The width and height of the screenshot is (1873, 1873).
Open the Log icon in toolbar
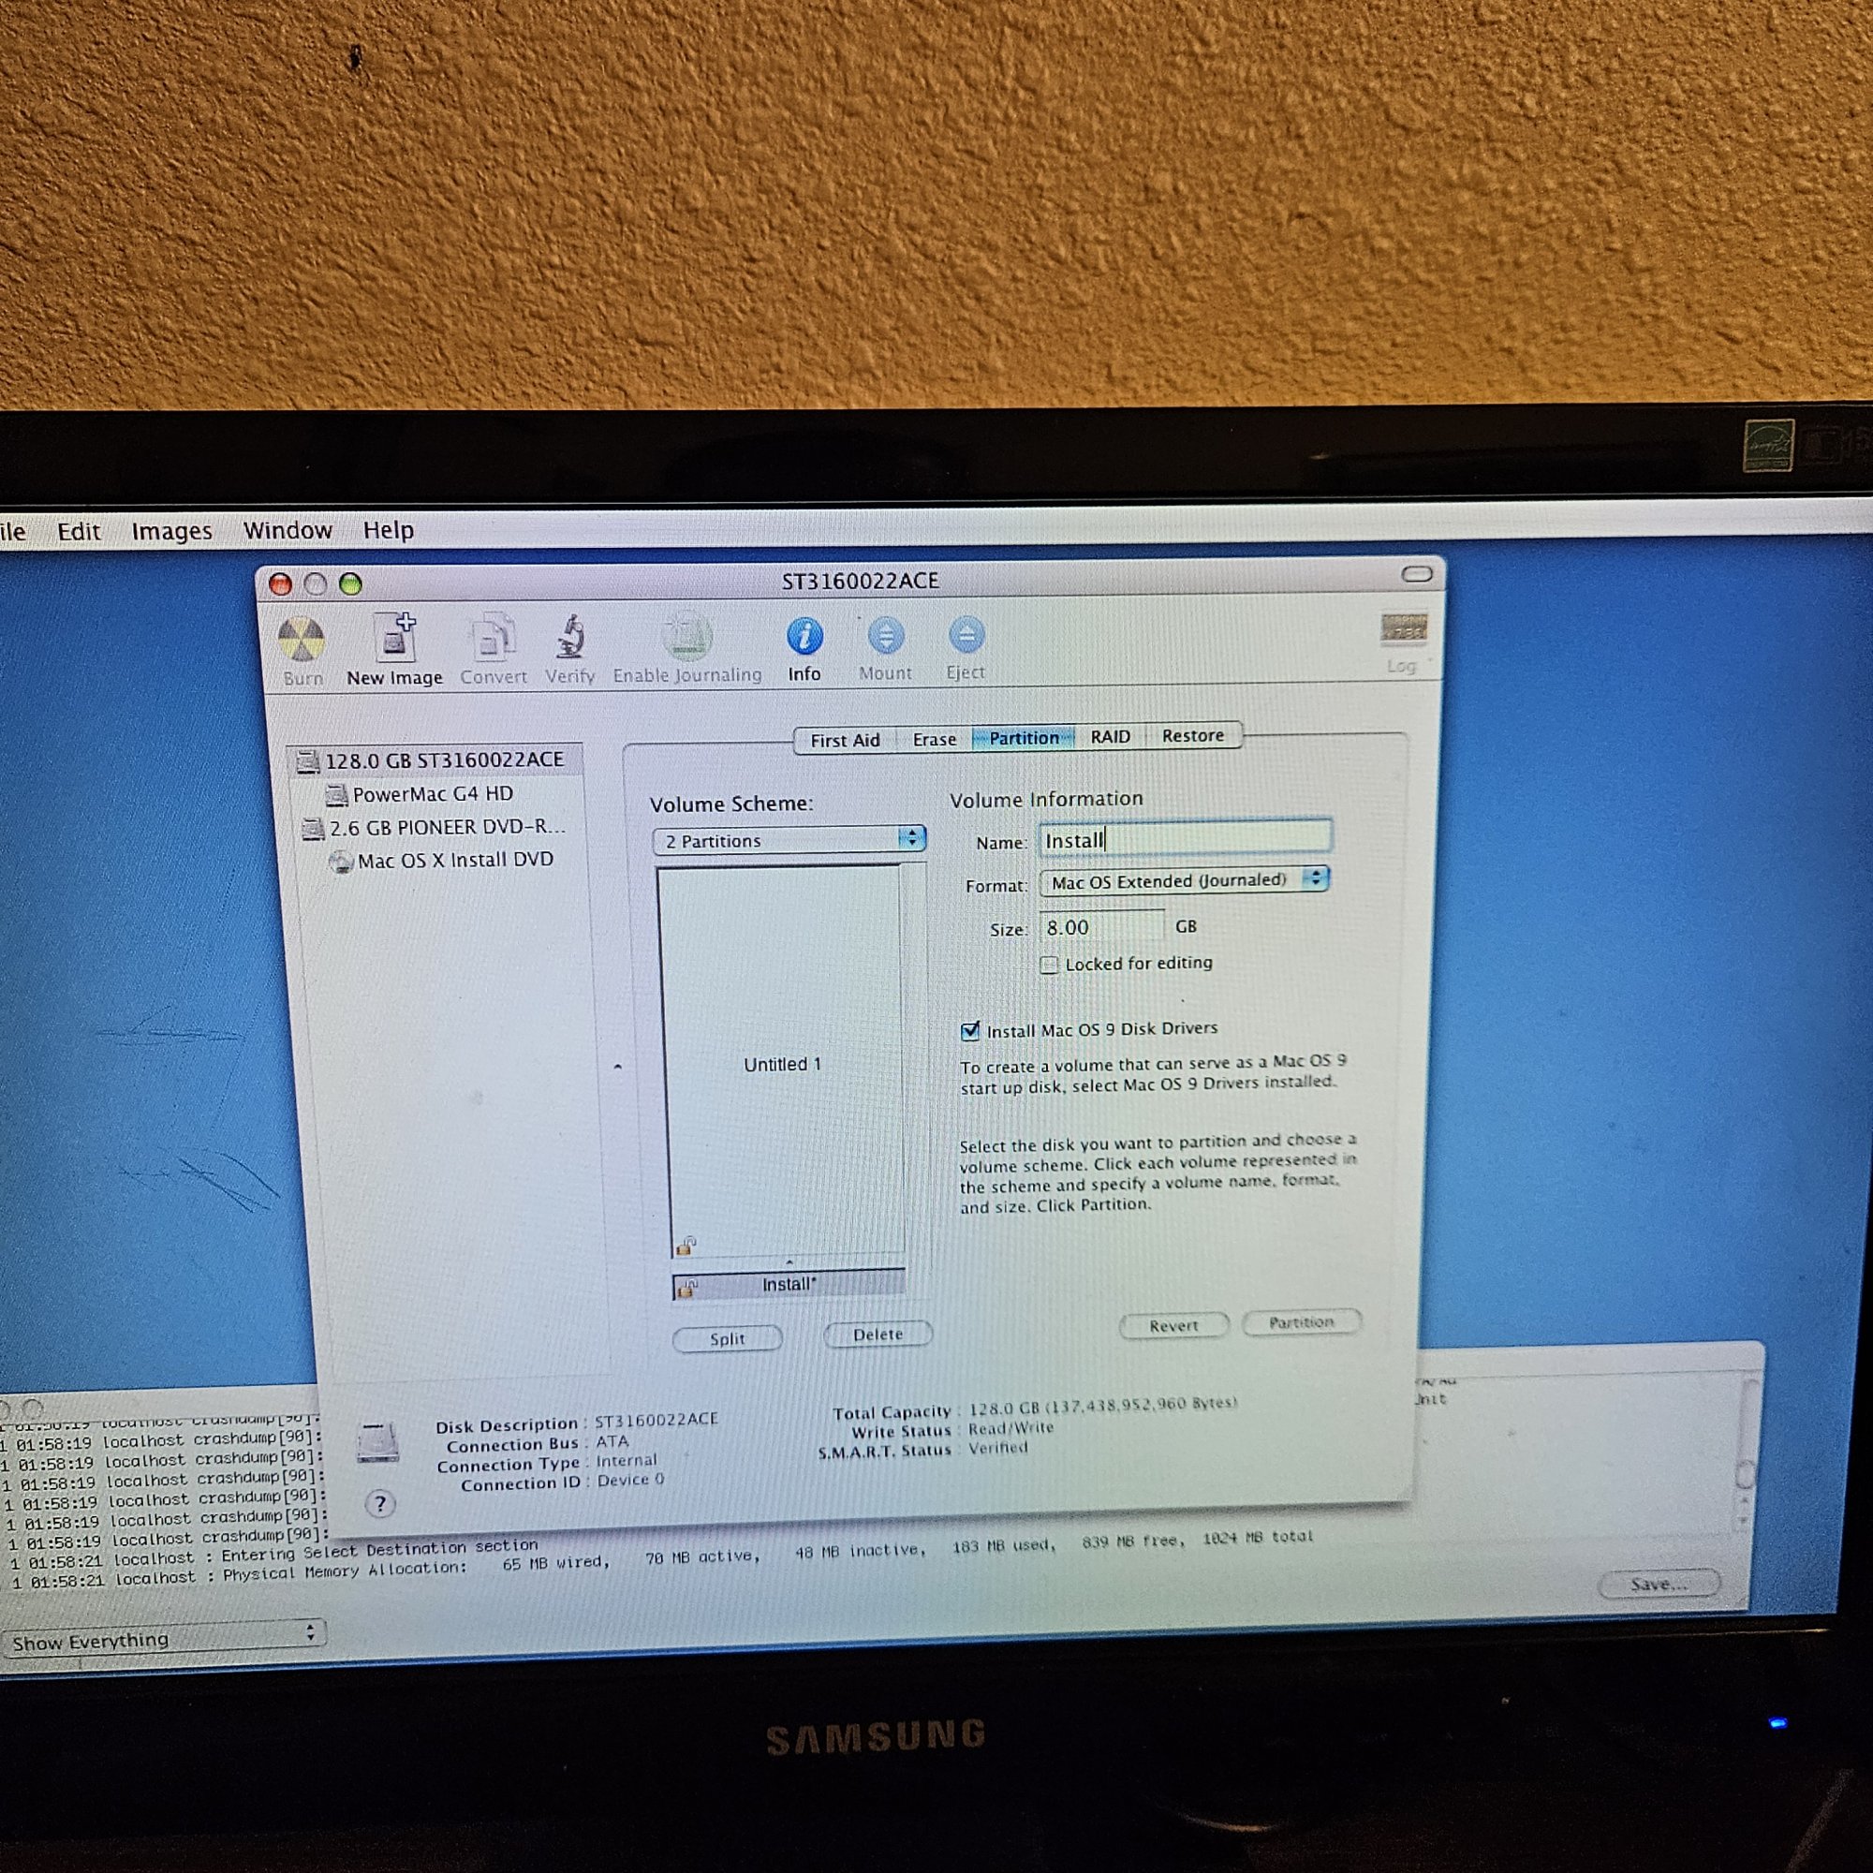[1402, 630]
